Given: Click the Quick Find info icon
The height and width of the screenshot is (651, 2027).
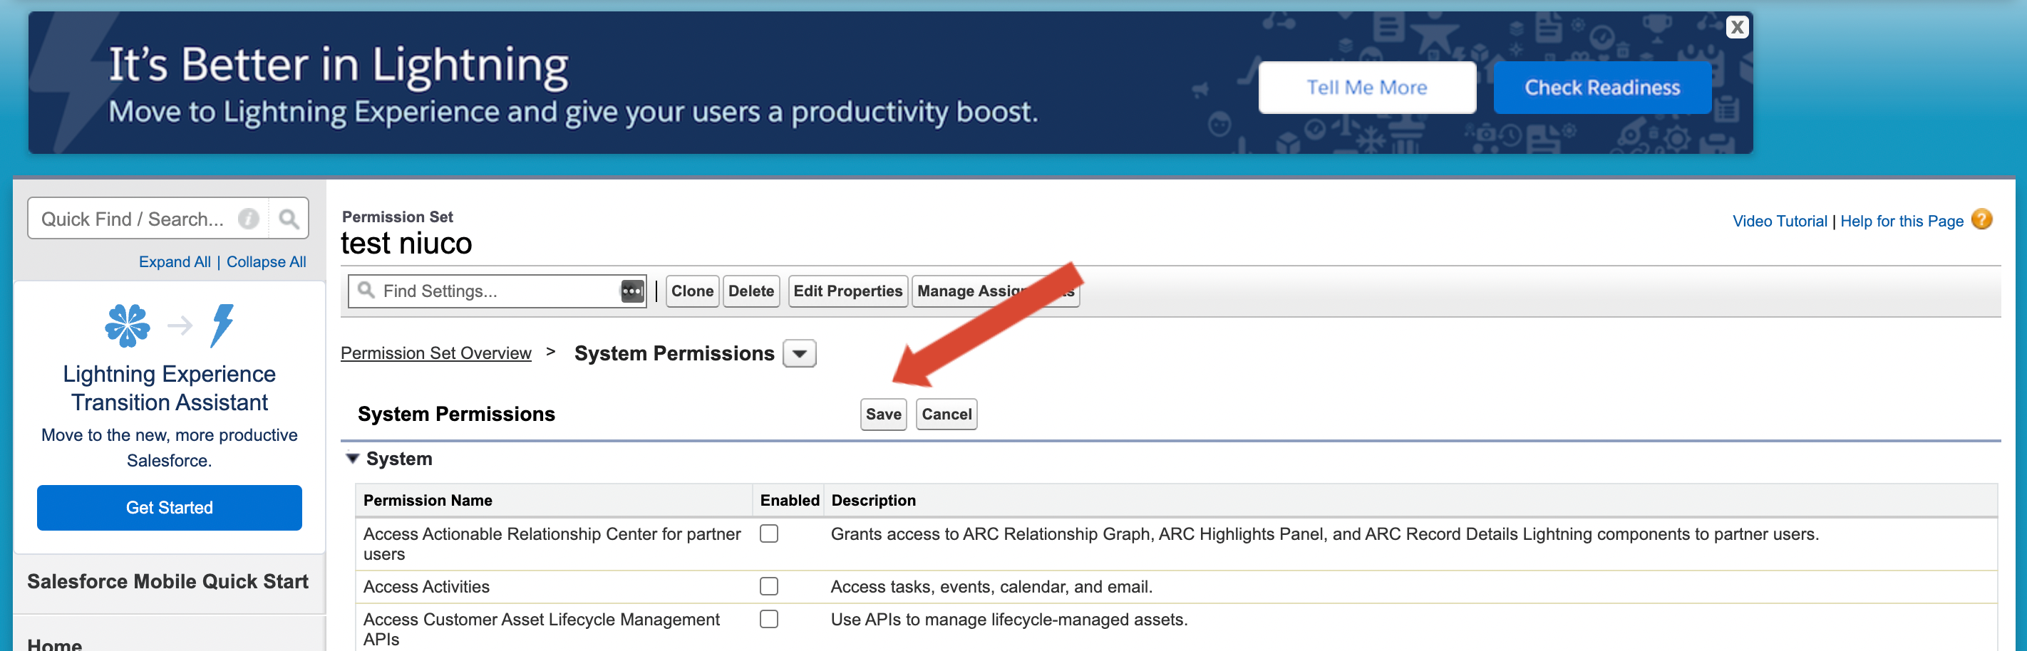Looking at the screenshot, I should (x=249, y=219).
